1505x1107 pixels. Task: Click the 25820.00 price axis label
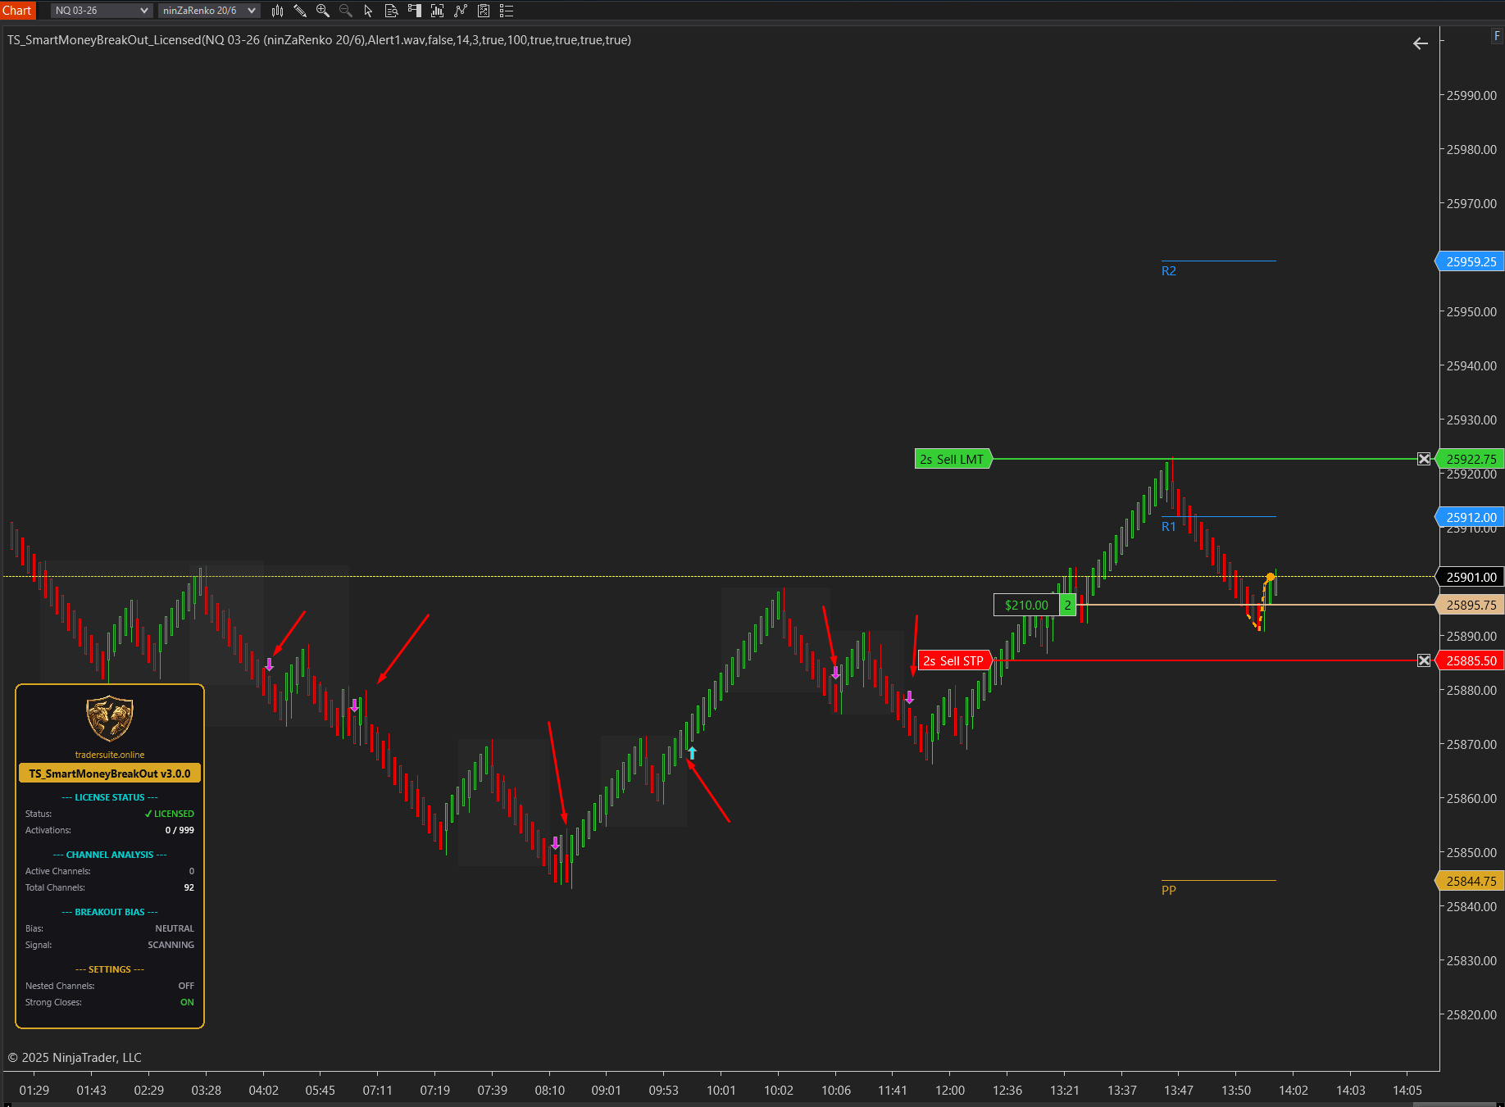(1471, 1014)
